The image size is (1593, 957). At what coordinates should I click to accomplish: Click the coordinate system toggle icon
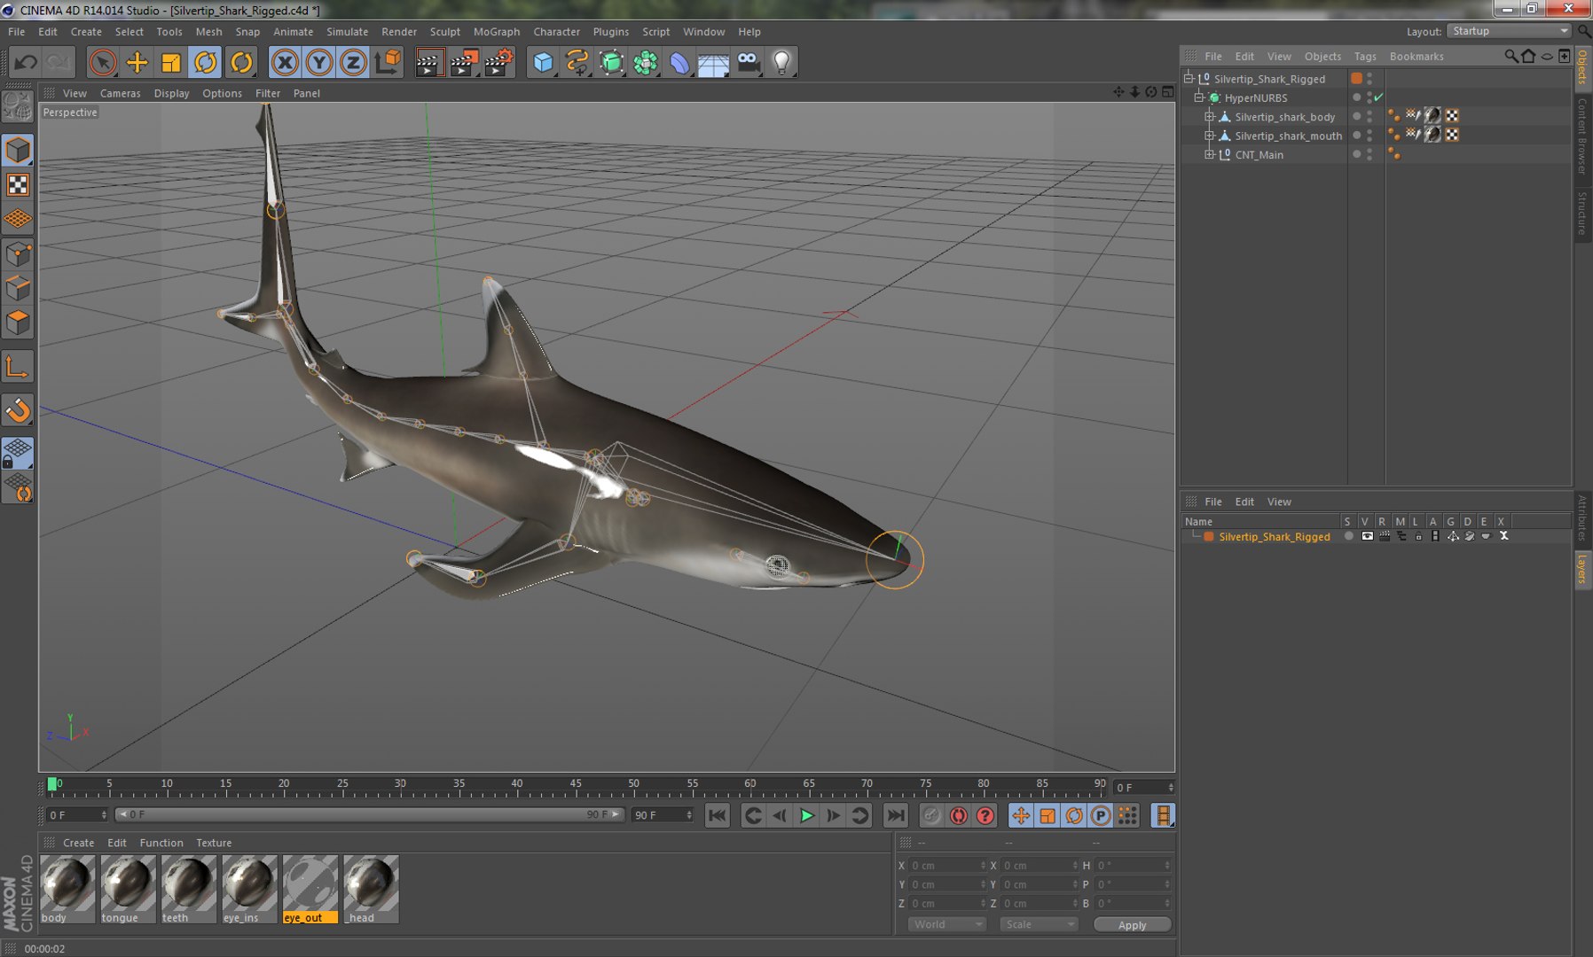388,62
